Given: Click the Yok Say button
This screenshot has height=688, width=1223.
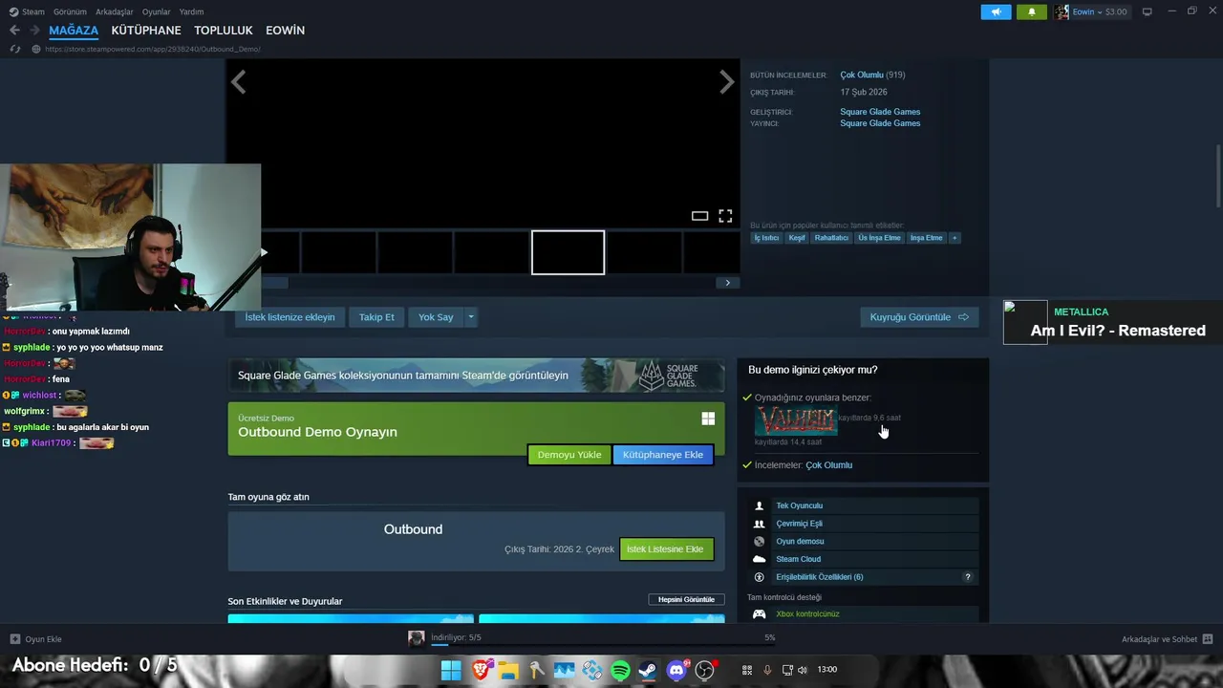Looking at the screenshot, I should (436, 317).
